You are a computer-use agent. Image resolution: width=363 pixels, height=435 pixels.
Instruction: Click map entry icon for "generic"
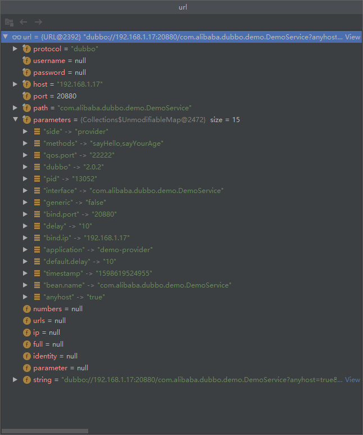pos(37,203)
